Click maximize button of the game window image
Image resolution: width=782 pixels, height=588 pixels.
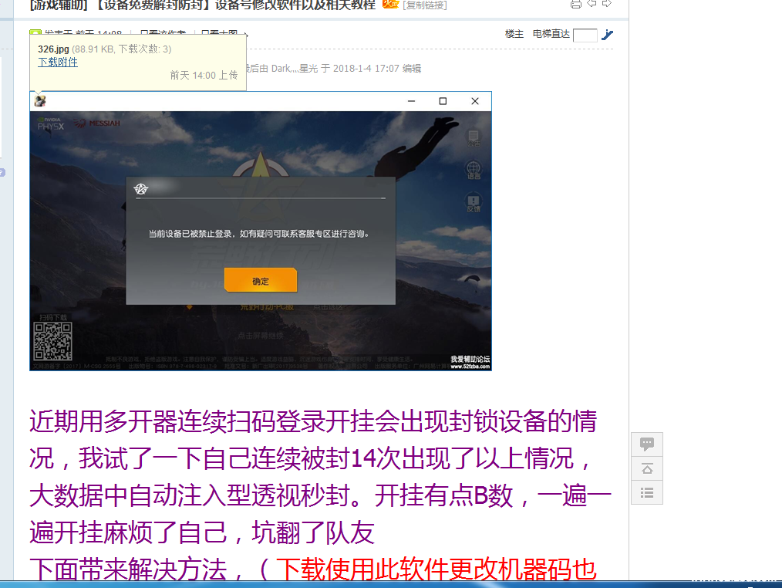(x=443, y=101)
